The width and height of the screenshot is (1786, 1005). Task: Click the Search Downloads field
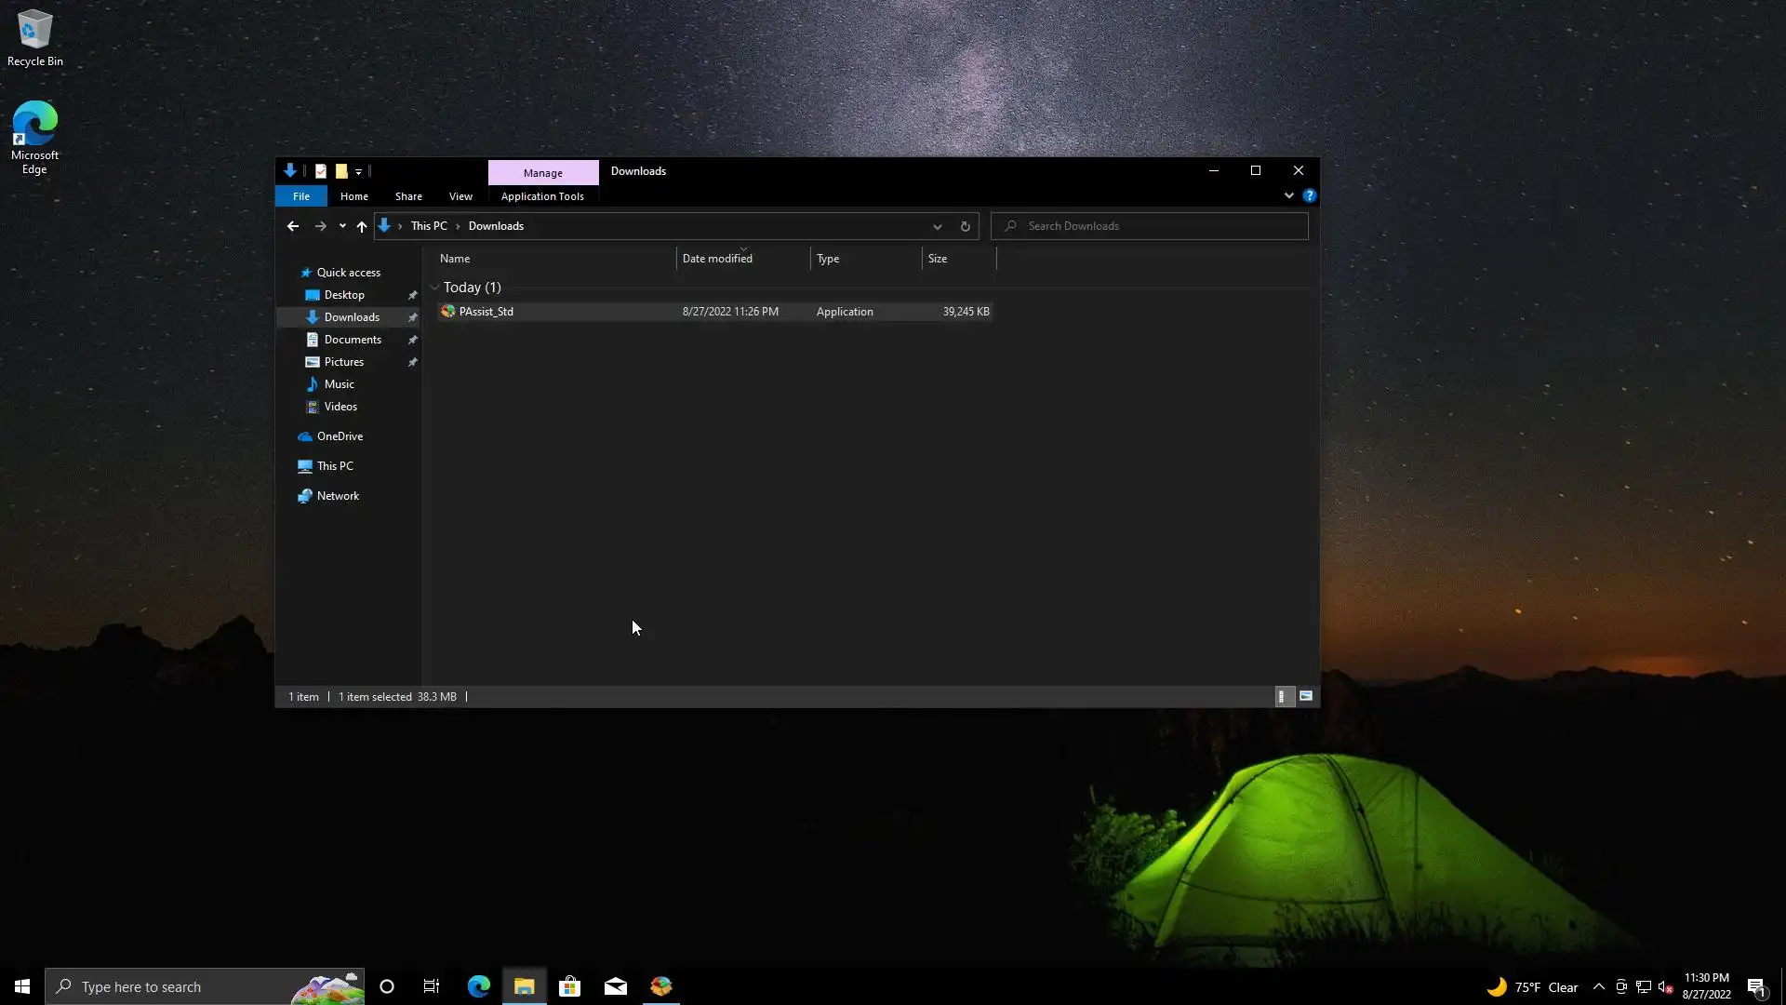(1153, 226)
